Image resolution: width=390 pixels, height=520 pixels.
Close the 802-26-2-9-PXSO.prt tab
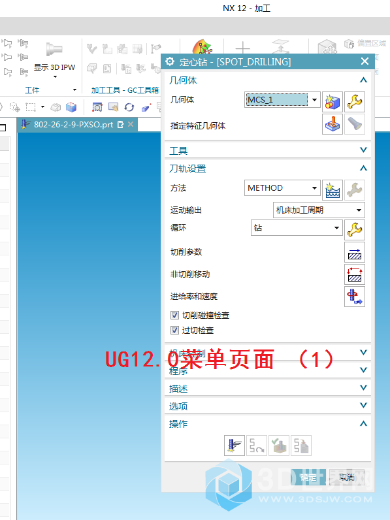click(131, 124)
